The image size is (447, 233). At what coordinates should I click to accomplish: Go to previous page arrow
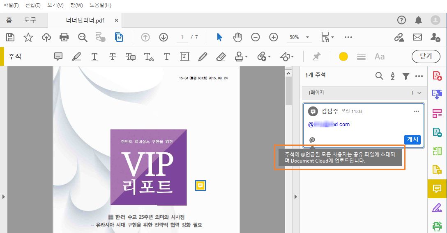tap(145, 37)
